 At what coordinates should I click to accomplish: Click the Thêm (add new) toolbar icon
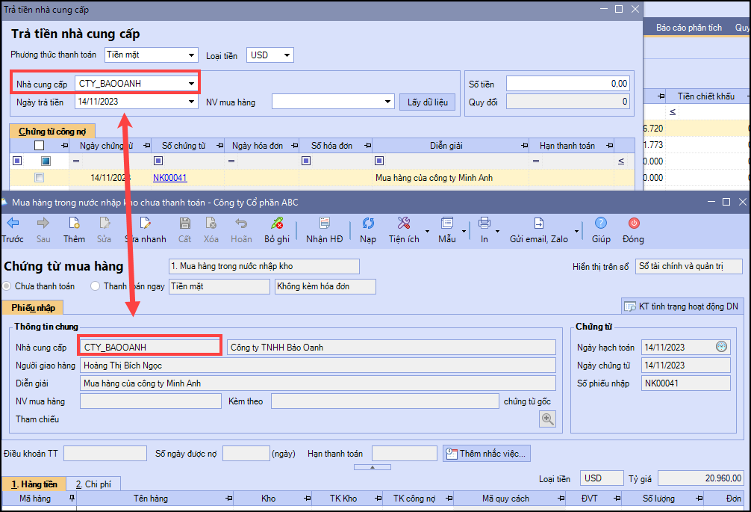(74, 223)
